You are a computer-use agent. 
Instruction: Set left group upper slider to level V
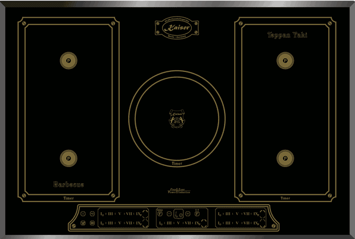click(120, 213)
